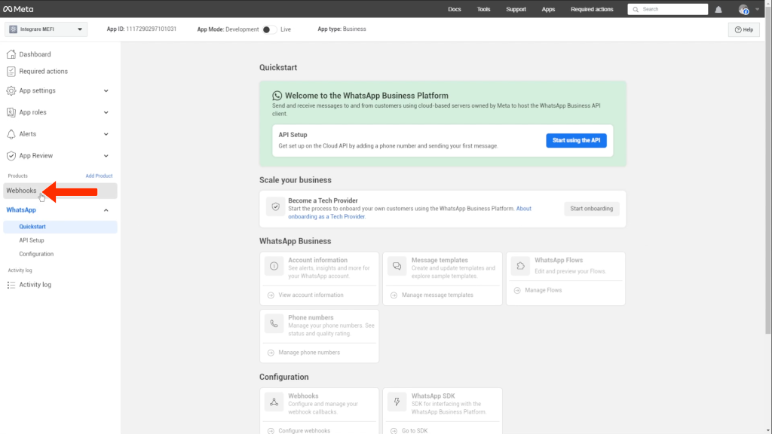772x434 pixels.
Task: Click Manage message templates link
Action: [x=437, y=295]
